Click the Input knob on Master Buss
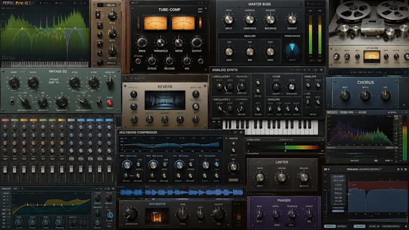Screen dimensions: 409x230 229,20
